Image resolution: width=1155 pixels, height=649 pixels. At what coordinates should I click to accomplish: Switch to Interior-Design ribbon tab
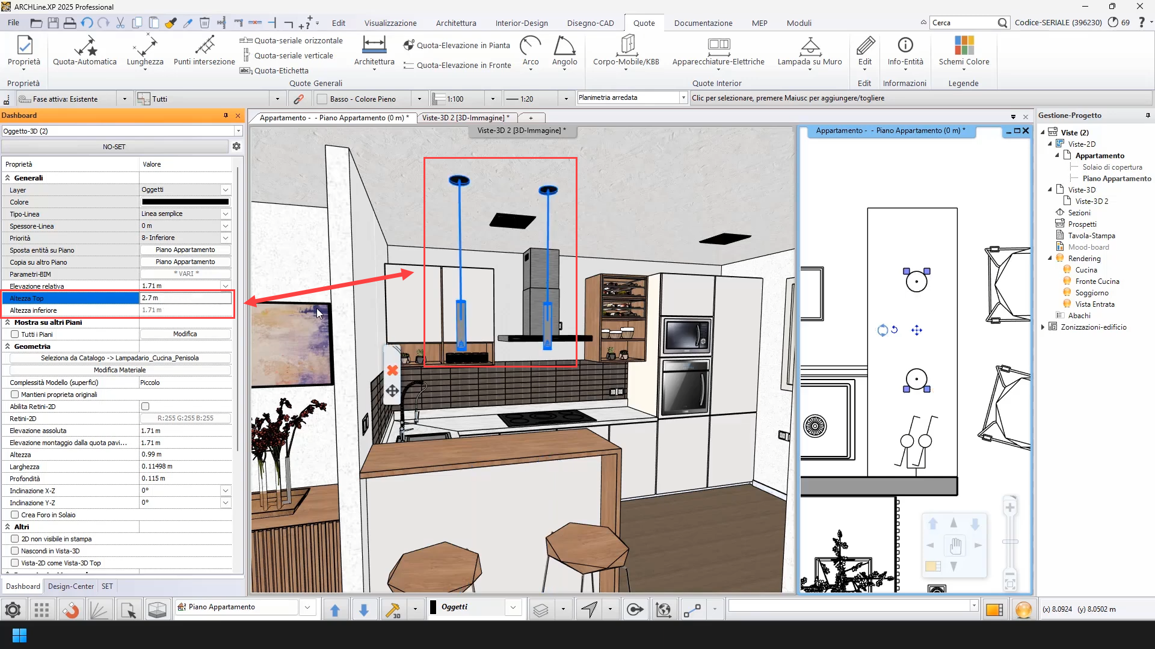(x=522, y=23)
